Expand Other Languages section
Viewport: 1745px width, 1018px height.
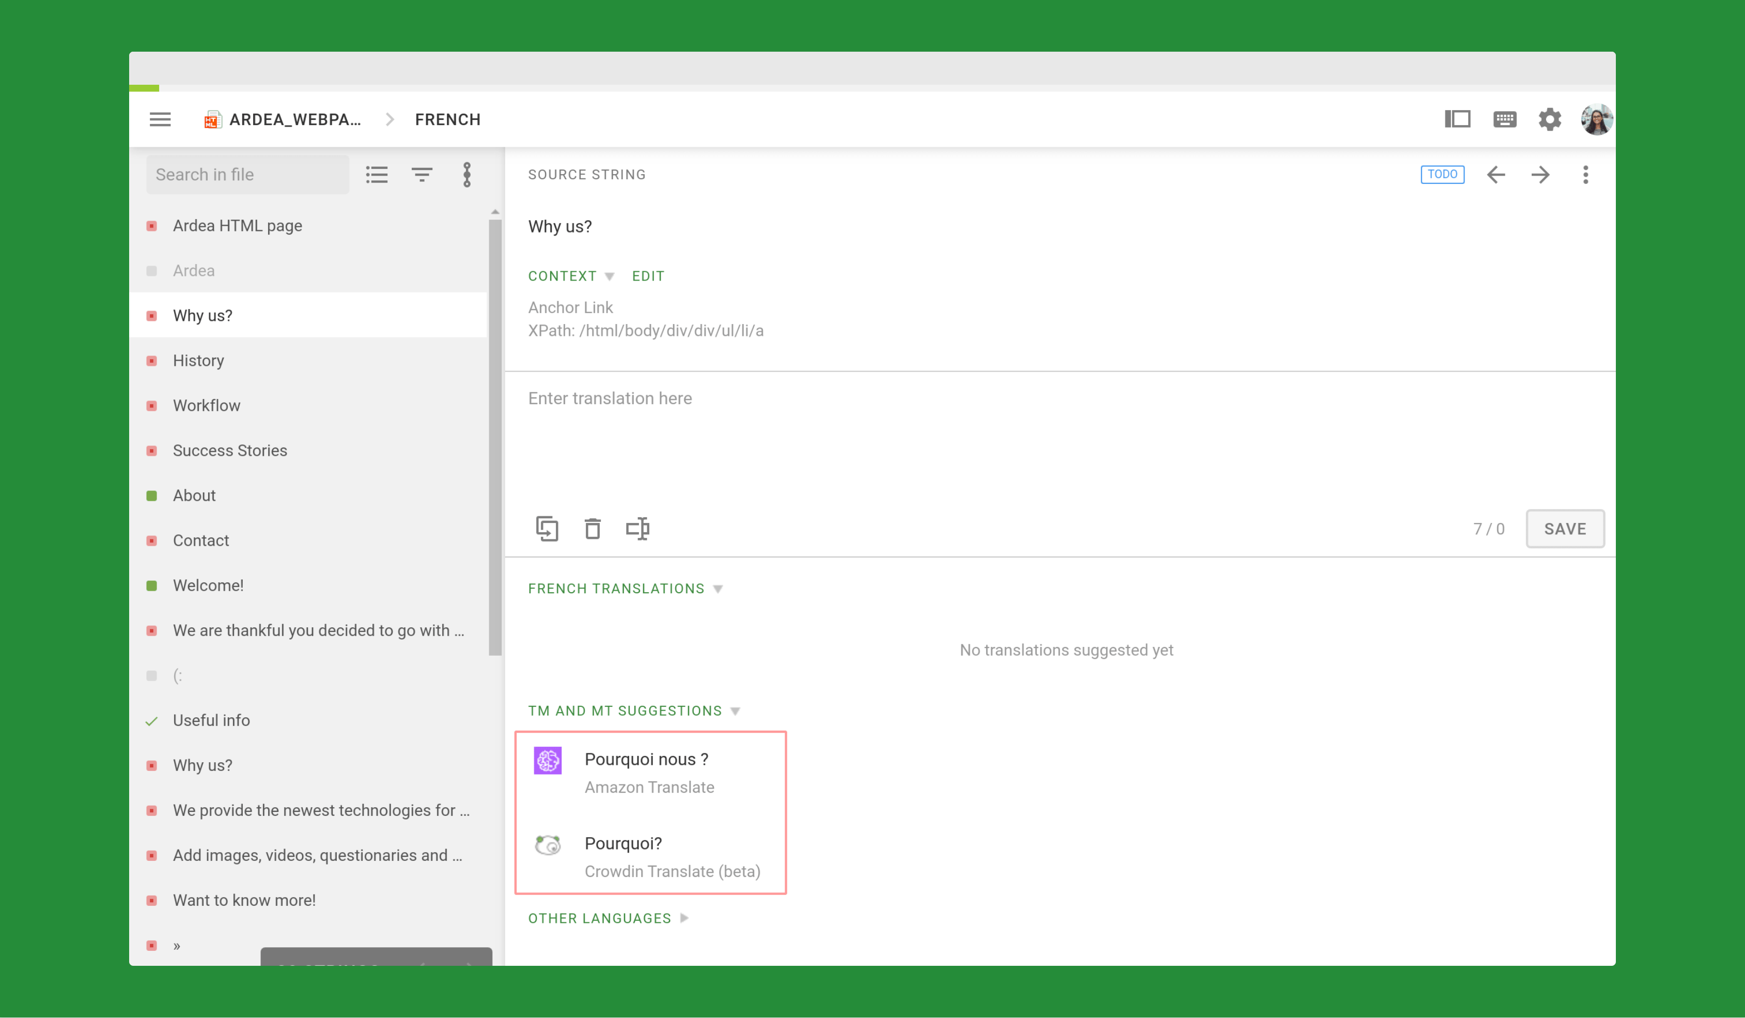tap(608, 918)
